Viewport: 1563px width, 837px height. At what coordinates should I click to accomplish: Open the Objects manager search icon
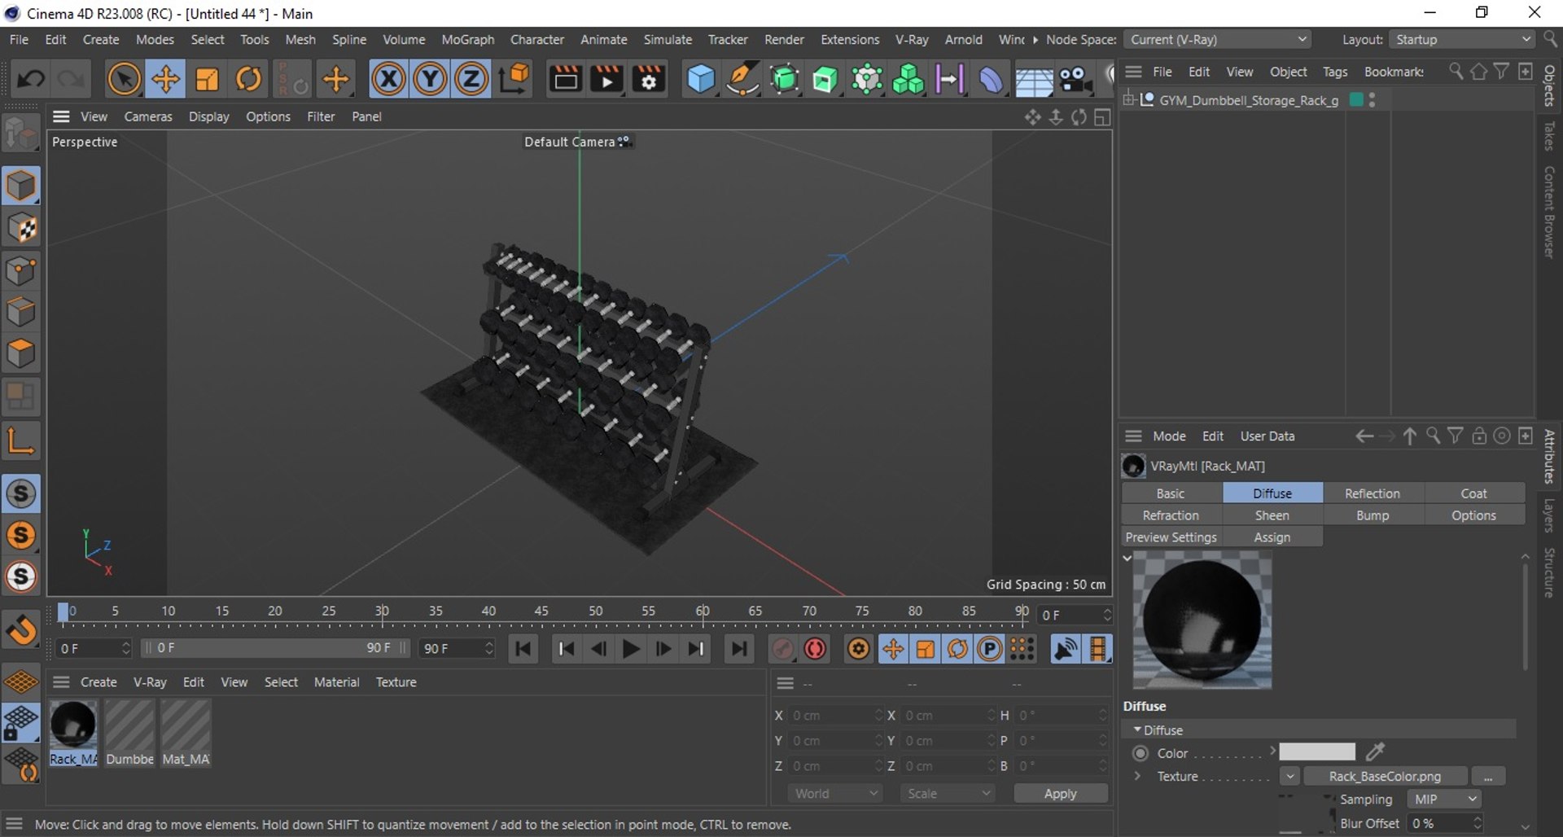(x=1456, y=72)
